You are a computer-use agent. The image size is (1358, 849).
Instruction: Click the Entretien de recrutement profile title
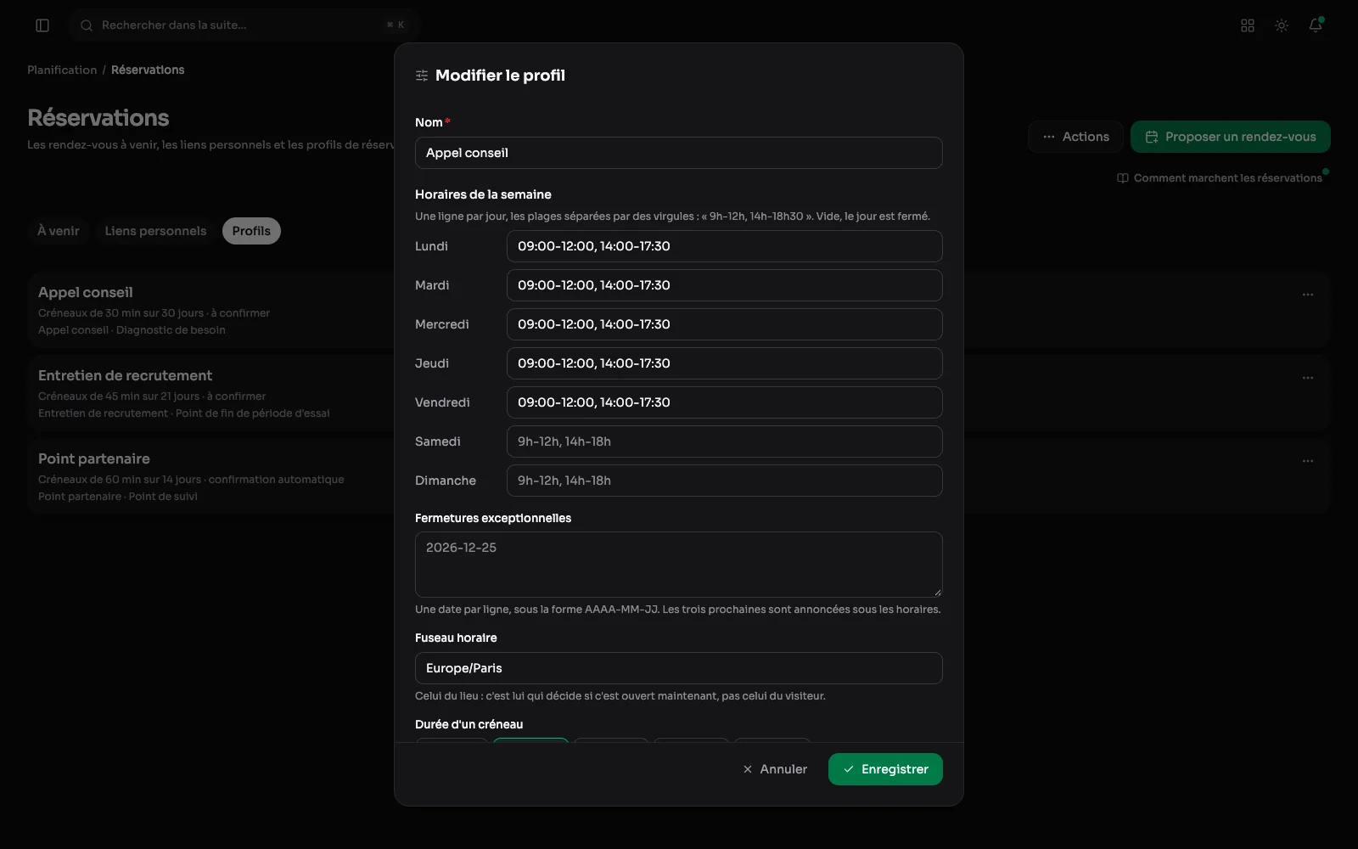click(x=125, y=375)
